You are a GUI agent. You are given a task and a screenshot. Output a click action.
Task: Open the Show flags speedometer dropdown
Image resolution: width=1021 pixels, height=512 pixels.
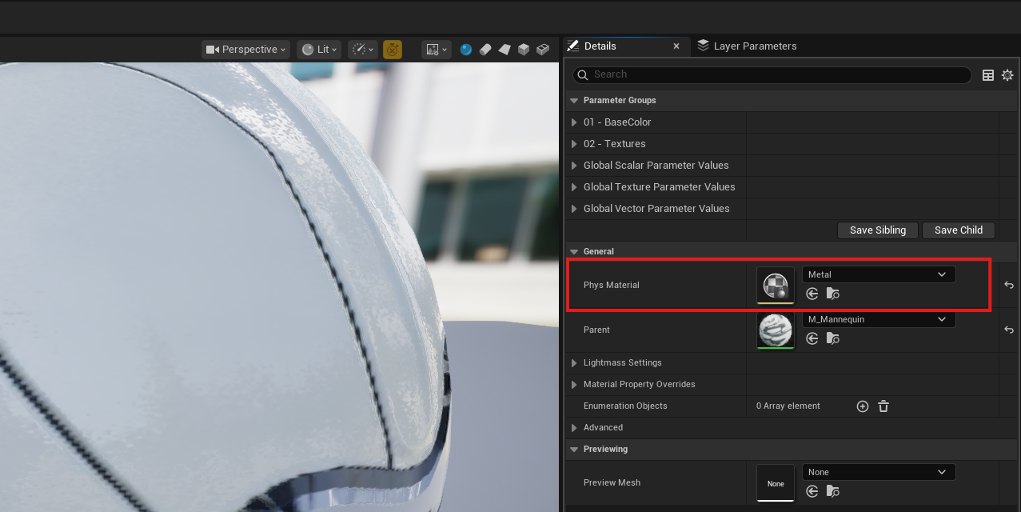[362, 50]
